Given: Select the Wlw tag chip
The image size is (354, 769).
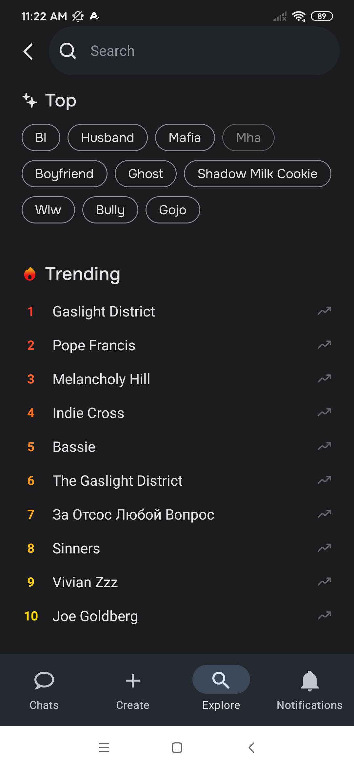Looking at the screenshot, I should [48, 210].
